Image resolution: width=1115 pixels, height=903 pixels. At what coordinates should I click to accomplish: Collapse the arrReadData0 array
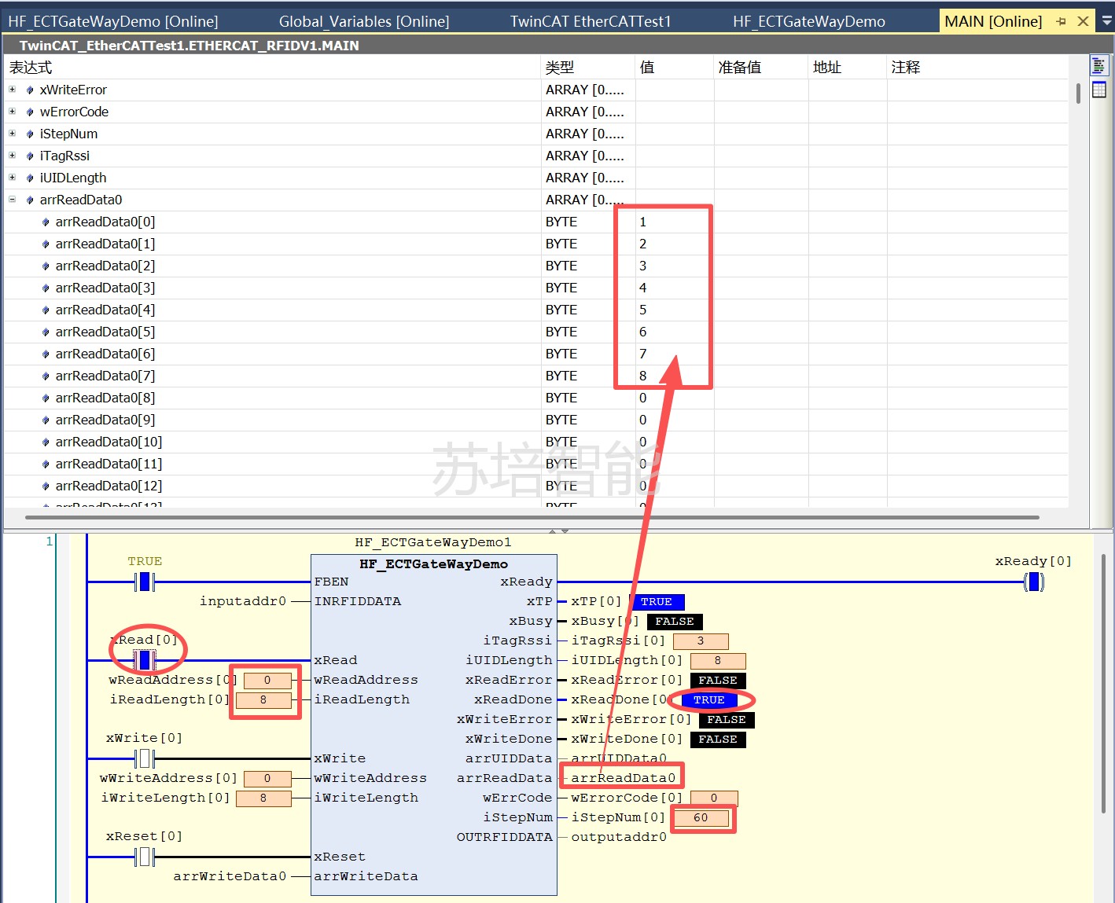13,200
